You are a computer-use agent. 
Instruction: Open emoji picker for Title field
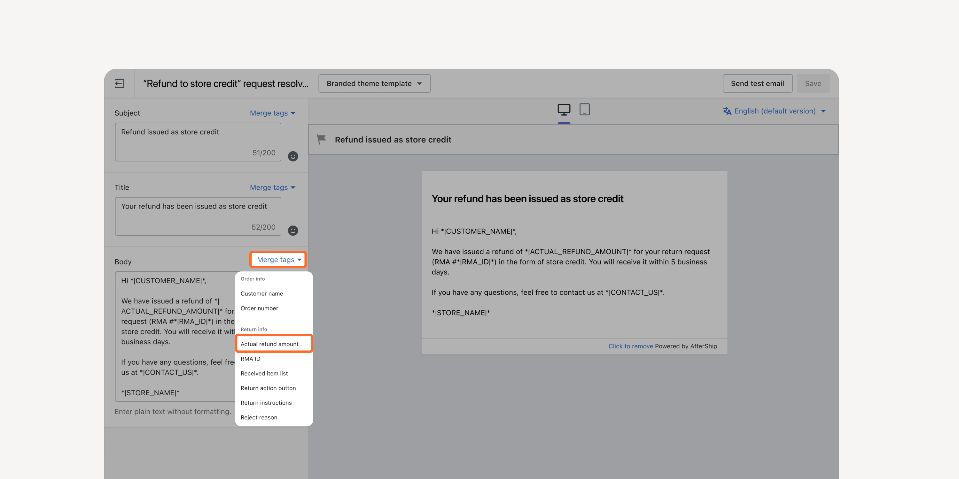click(293, 231)
